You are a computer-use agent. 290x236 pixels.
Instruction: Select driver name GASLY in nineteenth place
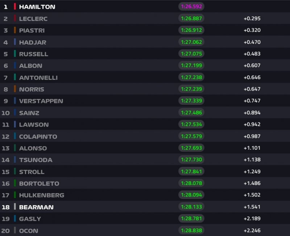(30, 219)
